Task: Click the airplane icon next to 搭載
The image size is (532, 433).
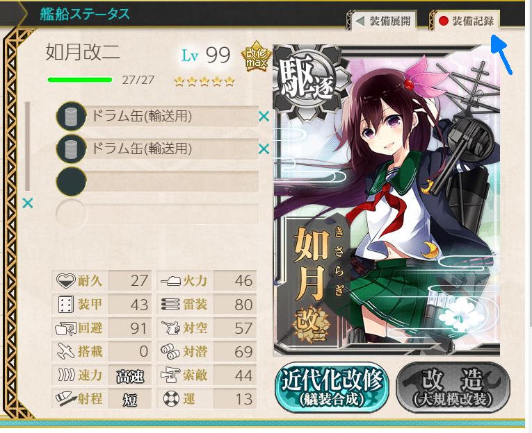Action: pyautogui.click(x=65, y=351)
